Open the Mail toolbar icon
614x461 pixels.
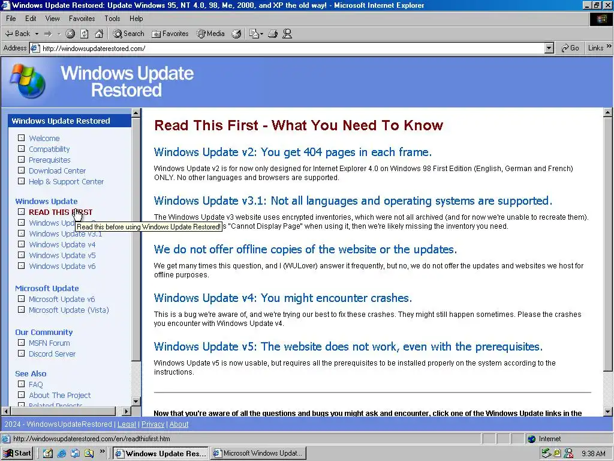[254, 34]
